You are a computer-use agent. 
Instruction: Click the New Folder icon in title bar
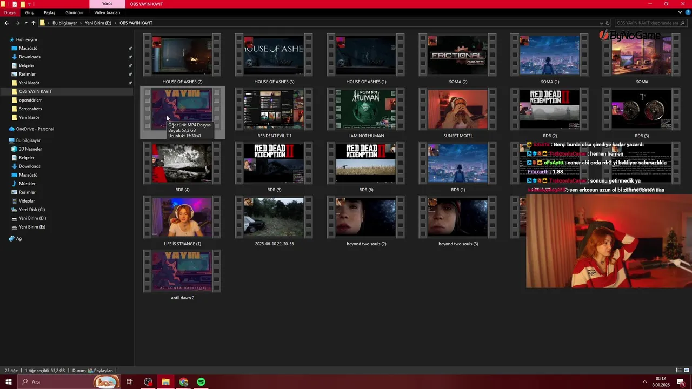(x=23, y=4)
